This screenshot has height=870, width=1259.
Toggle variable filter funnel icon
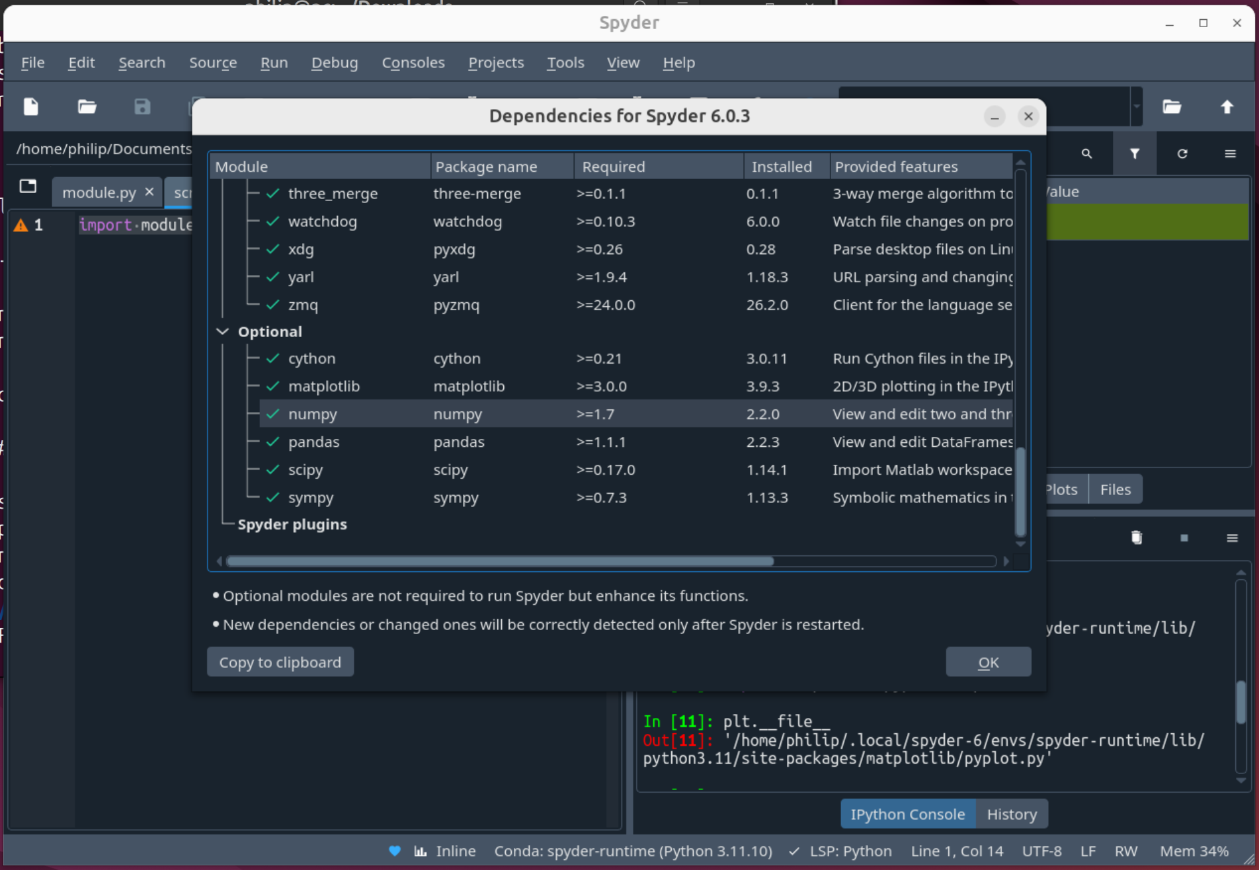tap(1135, 153)
